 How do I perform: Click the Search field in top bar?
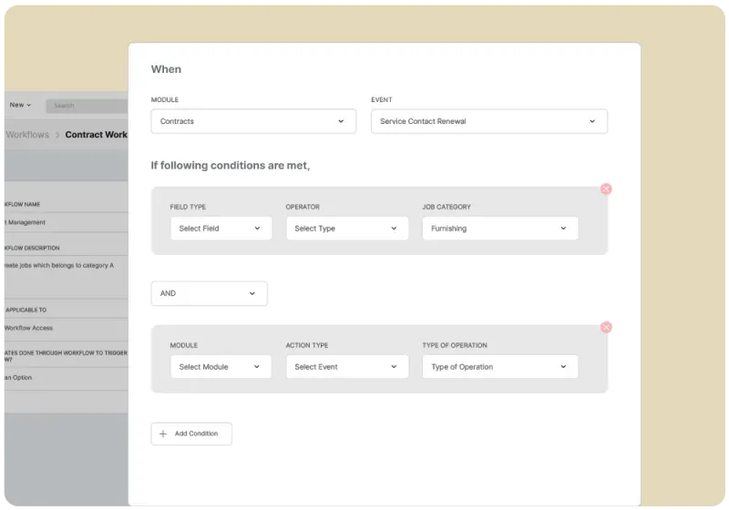tap(87, 106)
